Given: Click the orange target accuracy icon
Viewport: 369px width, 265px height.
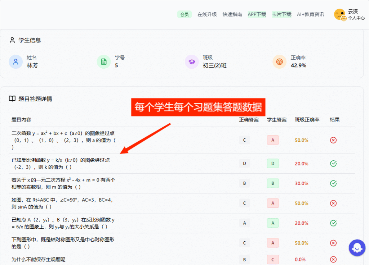Looking at the screenshot, I should pyautogui.click(x=279, y=61).
